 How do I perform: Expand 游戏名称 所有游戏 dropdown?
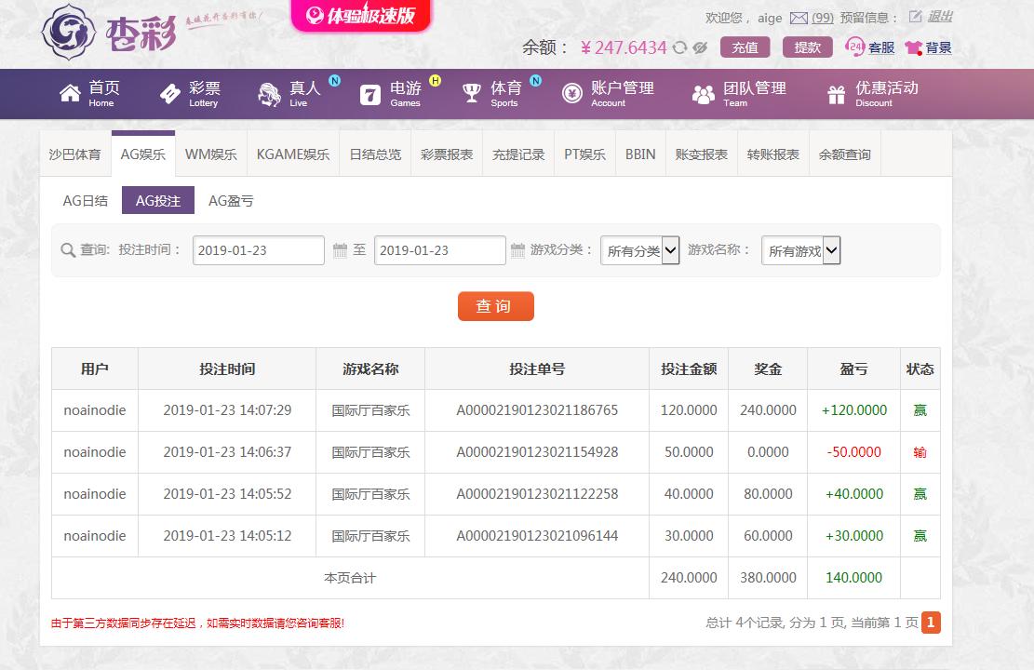coord(800,250)
